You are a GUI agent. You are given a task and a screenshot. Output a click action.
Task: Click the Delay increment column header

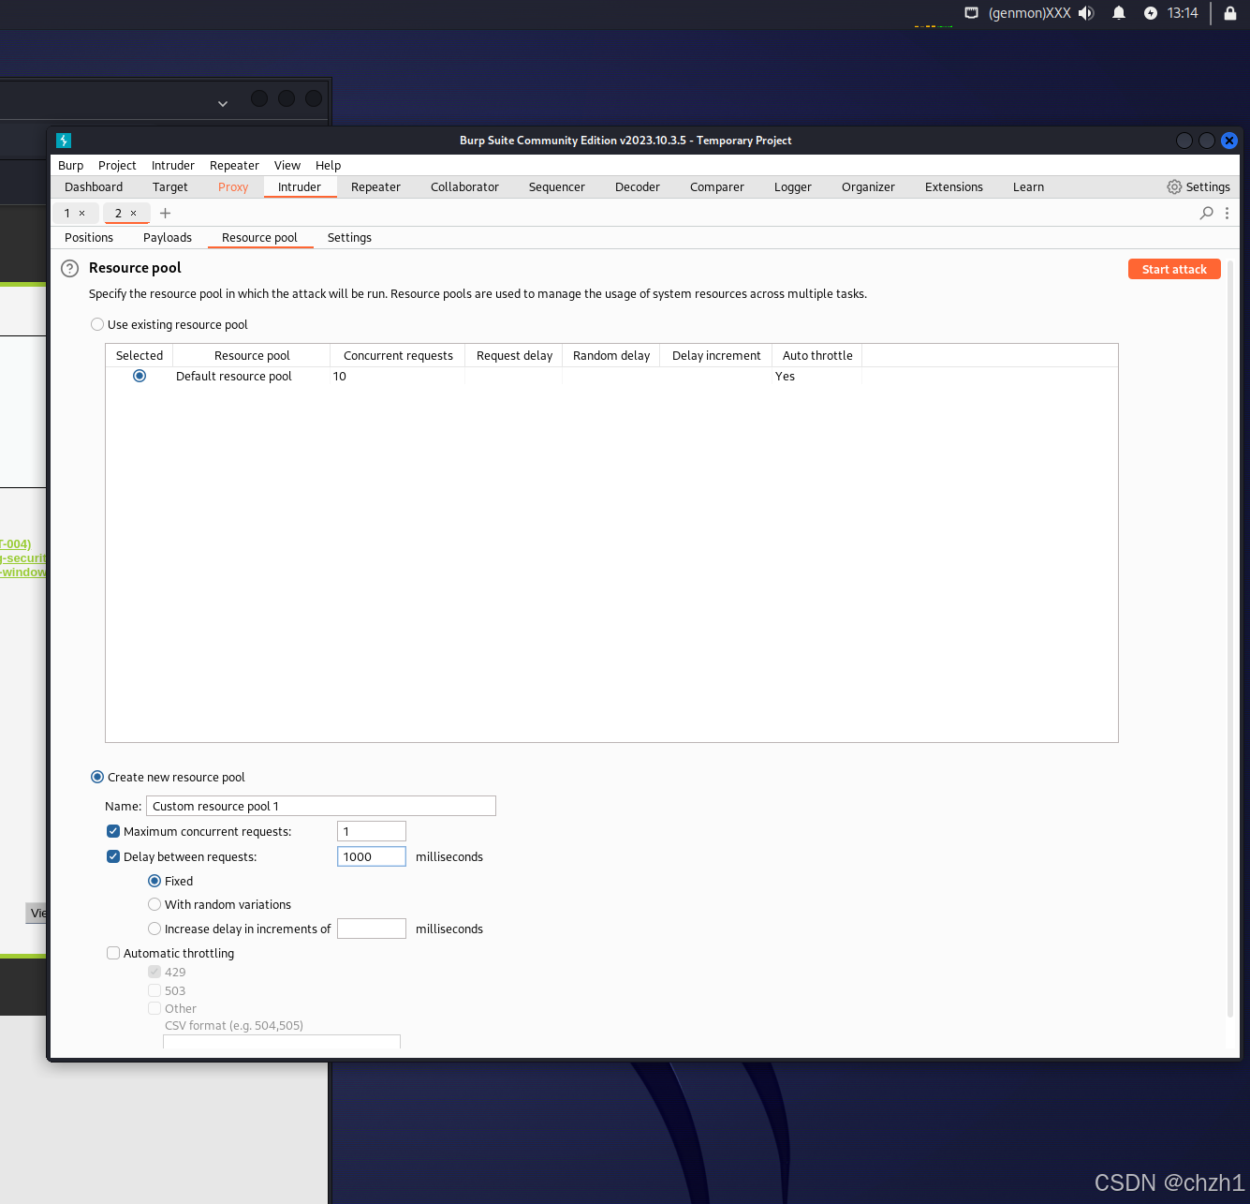(716, 356)
